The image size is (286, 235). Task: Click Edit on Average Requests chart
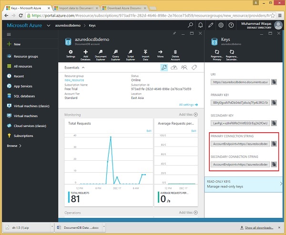click(x=194, y=131)
